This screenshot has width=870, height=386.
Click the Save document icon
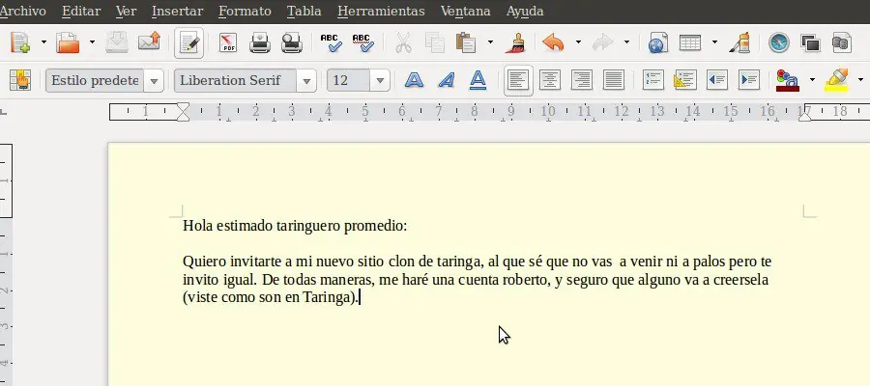tap(117, 42)
